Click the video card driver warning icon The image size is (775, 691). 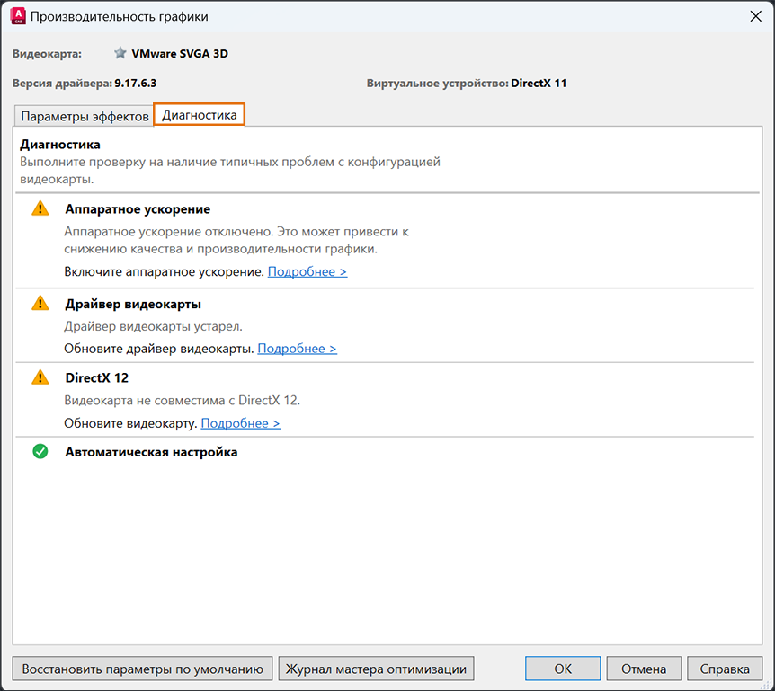tap(40, 304)
